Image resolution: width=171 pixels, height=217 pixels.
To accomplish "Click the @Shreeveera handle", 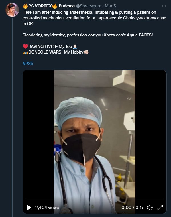I will tap(89, 6).
